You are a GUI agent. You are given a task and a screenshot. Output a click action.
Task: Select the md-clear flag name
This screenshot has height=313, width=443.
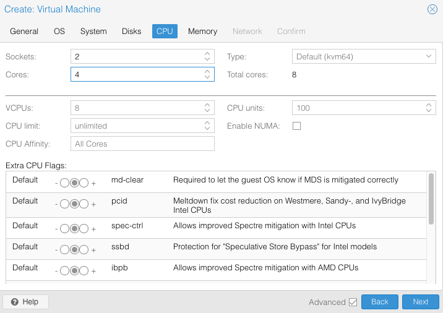pyautogui.click(x=127, y=180)
